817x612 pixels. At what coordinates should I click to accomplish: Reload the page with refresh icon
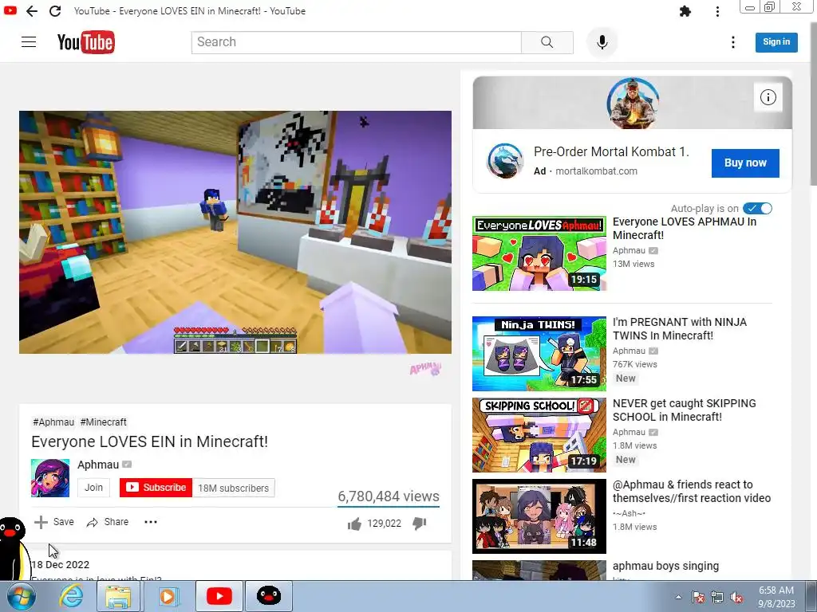(x=55, y=11)
